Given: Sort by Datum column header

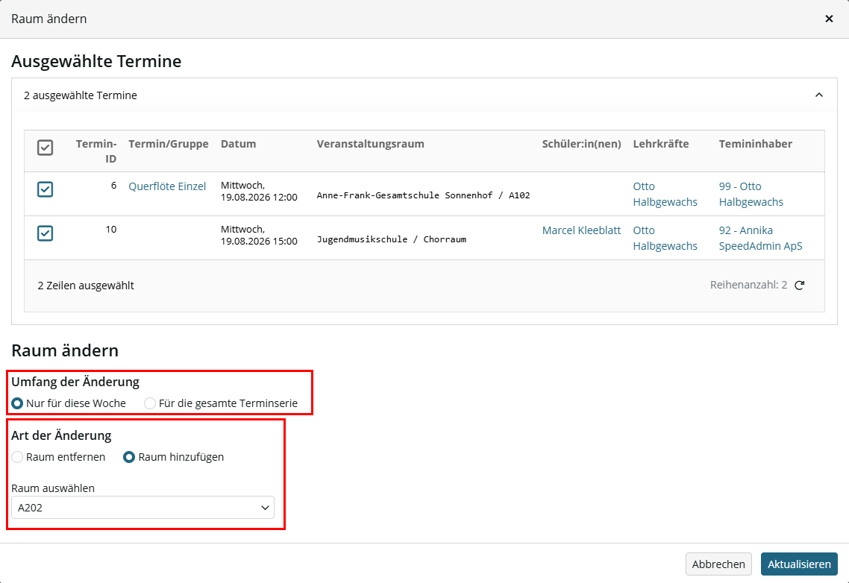Looking at the screenshot, I should point(238,144).
